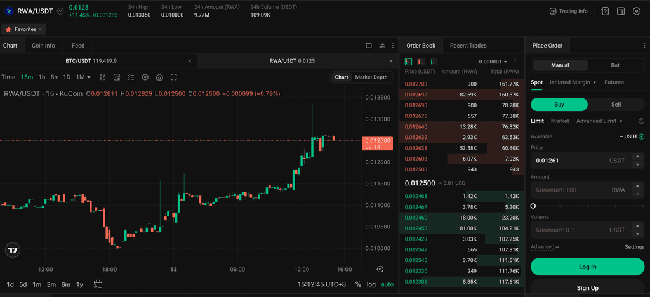The width and height of the screenshot is (650, 297).
Task: Open the global settings hexagon icon top right
Action: tap(637, 11)
